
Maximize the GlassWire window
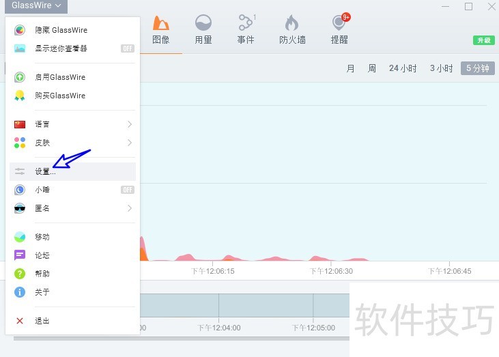(x=468, y=6)
